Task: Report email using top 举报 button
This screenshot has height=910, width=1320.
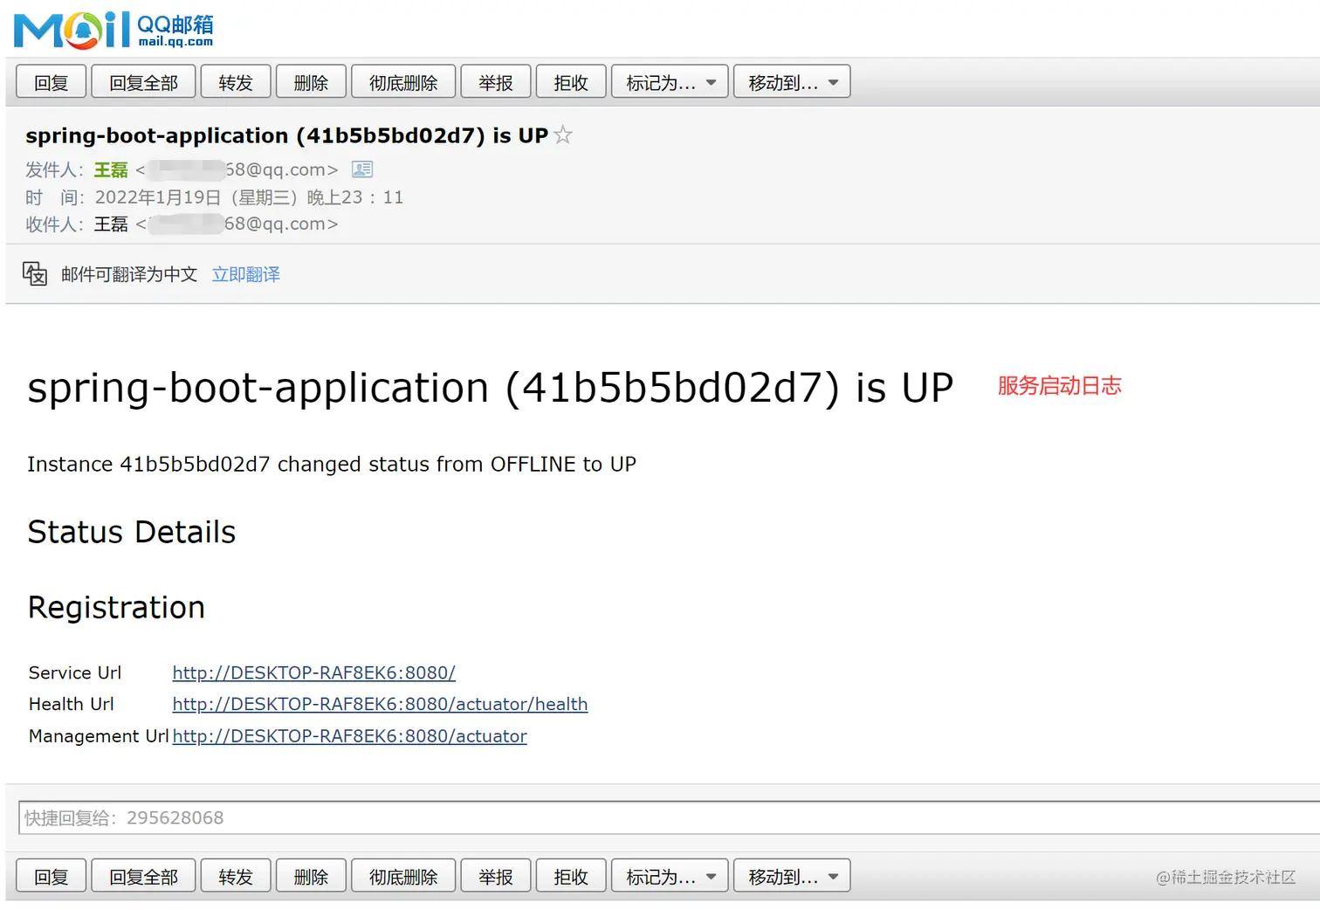Action: coord(496,82)
